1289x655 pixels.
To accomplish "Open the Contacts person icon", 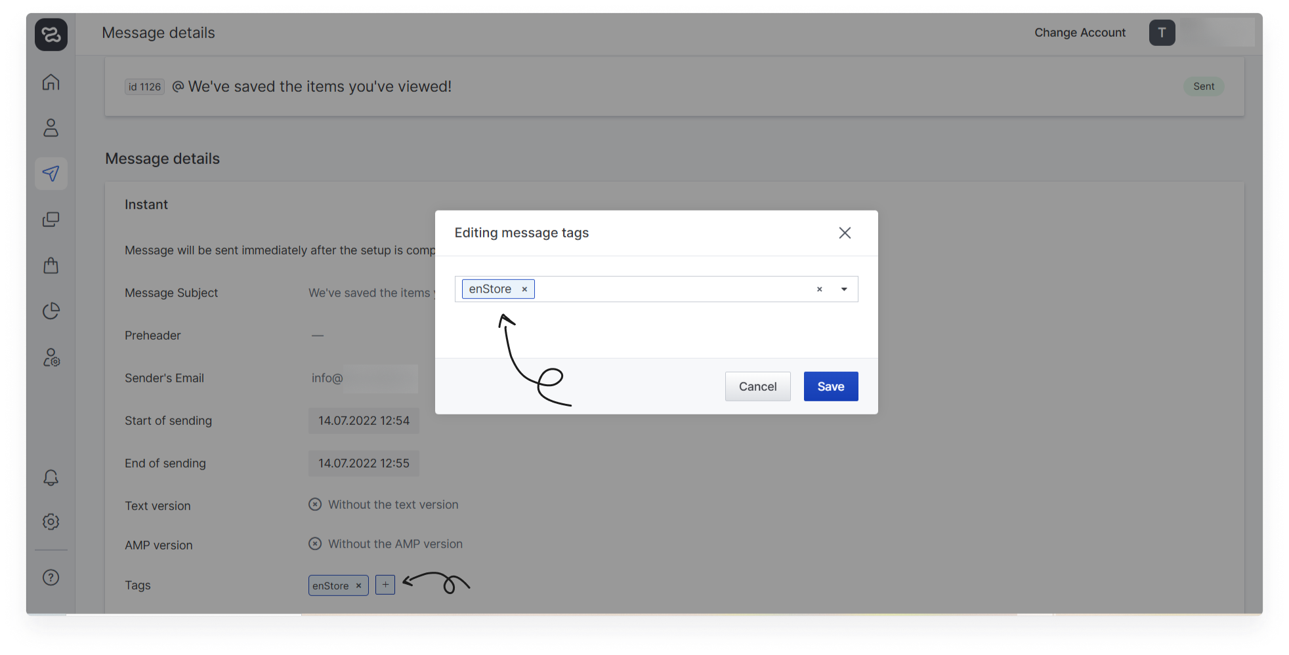I will 51,128.
